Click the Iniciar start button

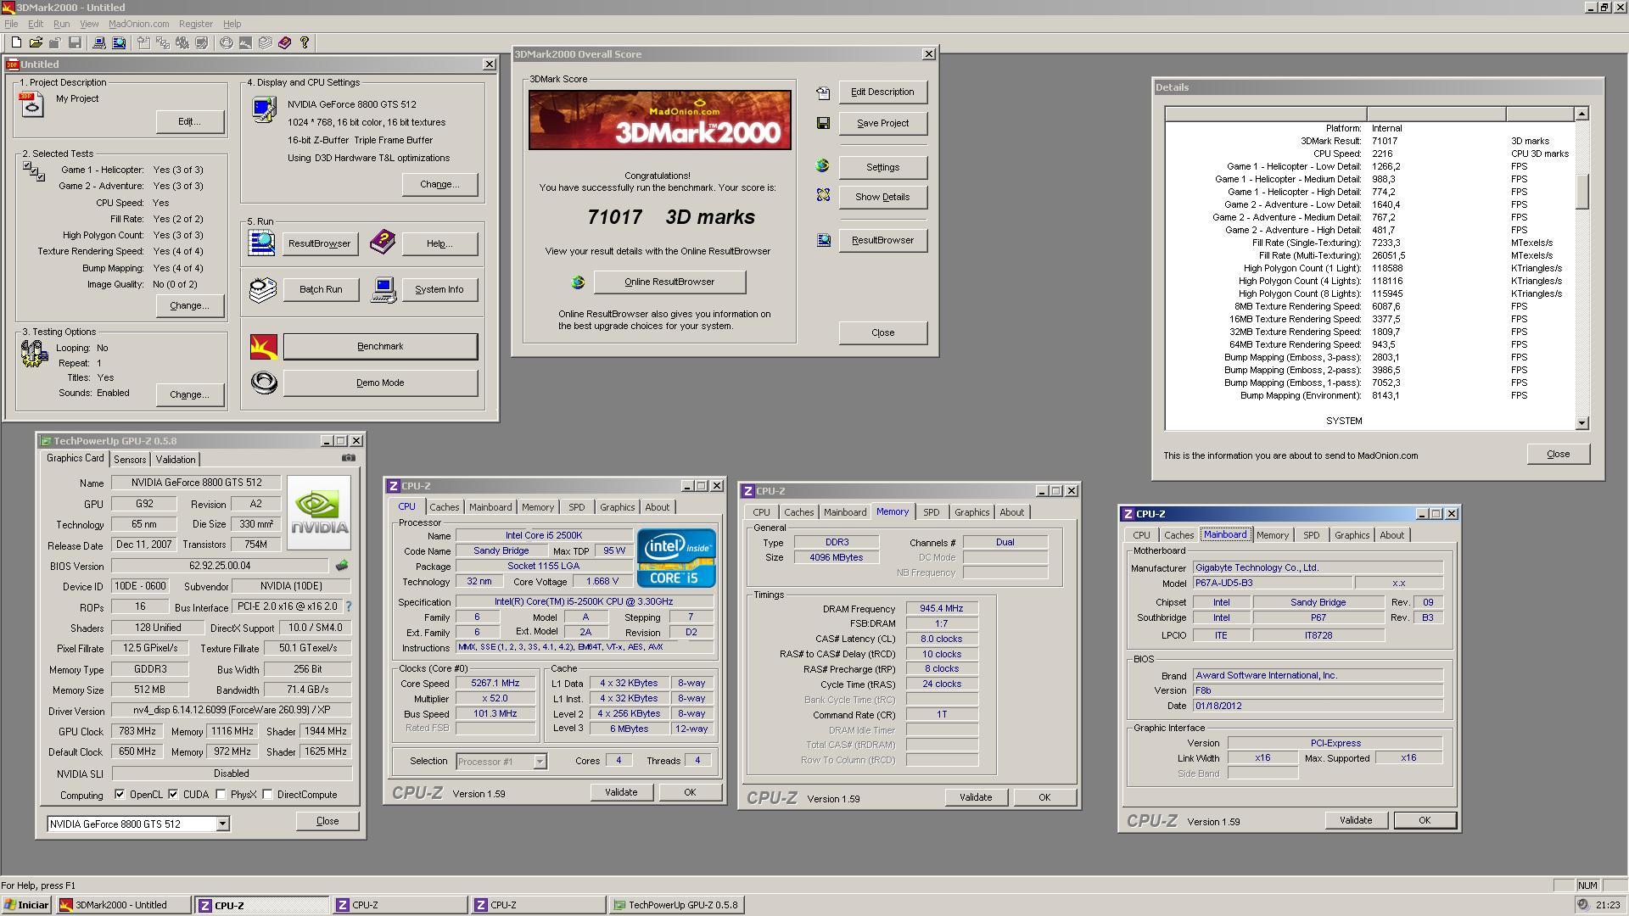[26, 905]
